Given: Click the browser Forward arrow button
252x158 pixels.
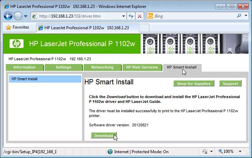Looking at the screenshot, I should [x=18, y=16].
